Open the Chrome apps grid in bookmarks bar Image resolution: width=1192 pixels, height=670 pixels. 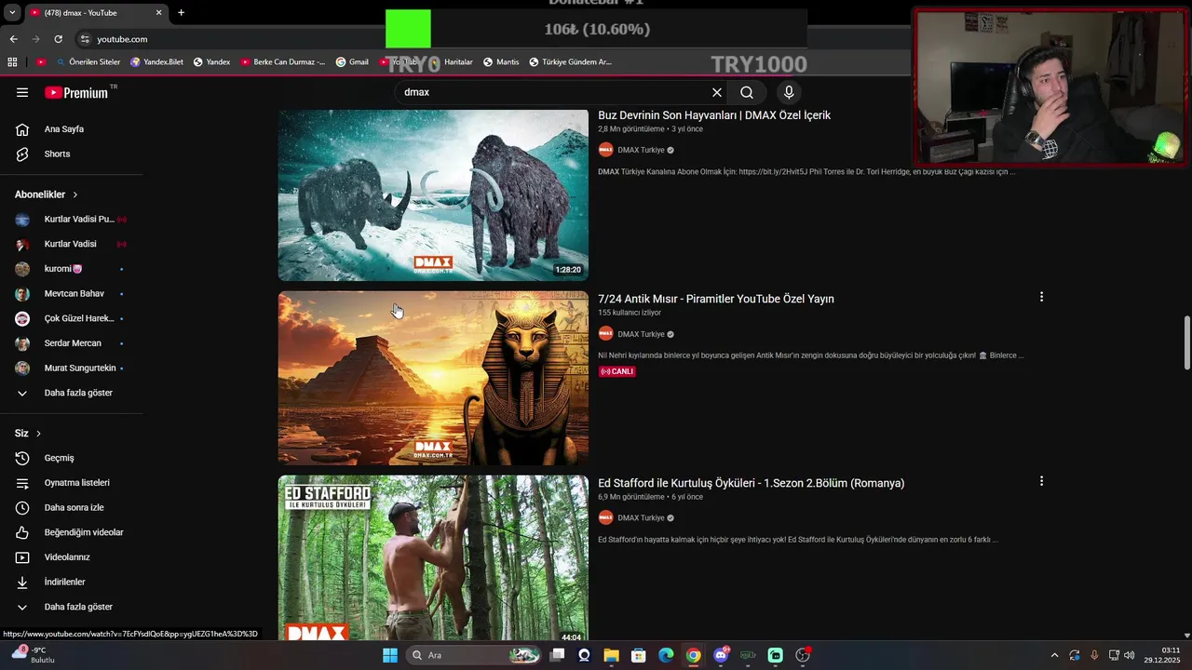point(12,62)
